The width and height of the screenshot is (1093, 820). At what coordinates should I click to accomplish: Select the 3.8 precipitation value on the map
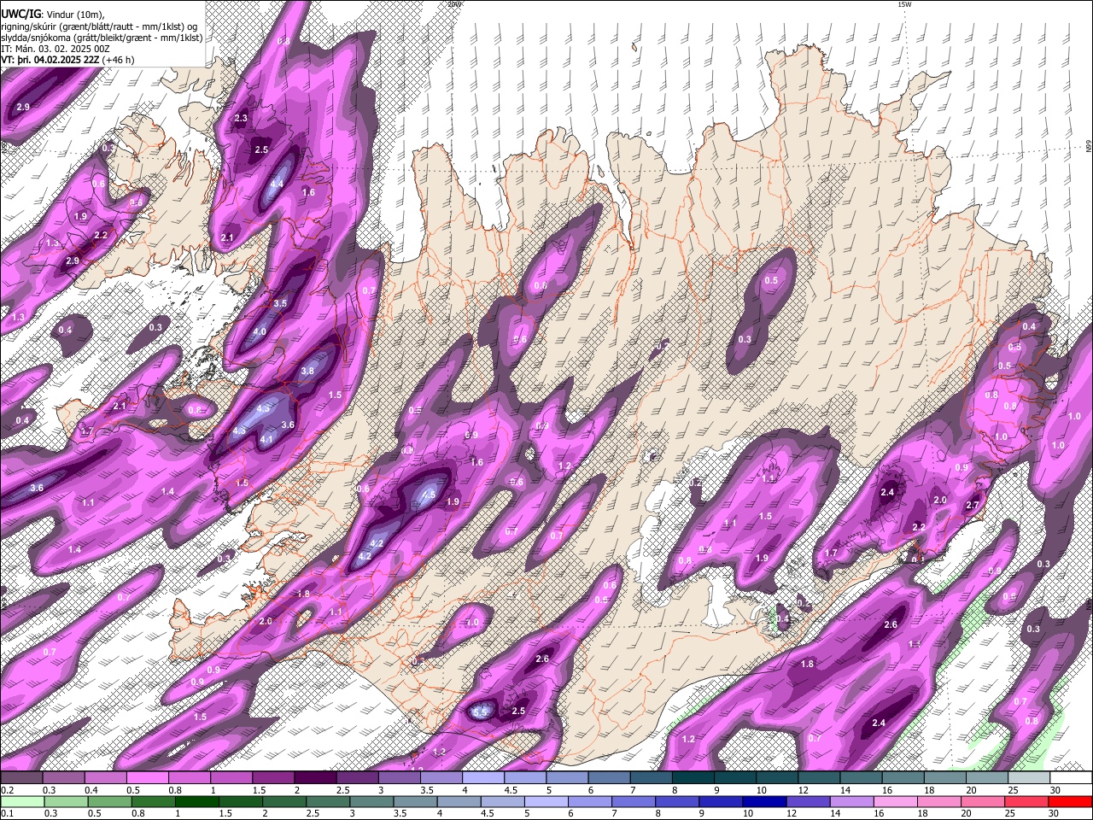coord(307,371)
